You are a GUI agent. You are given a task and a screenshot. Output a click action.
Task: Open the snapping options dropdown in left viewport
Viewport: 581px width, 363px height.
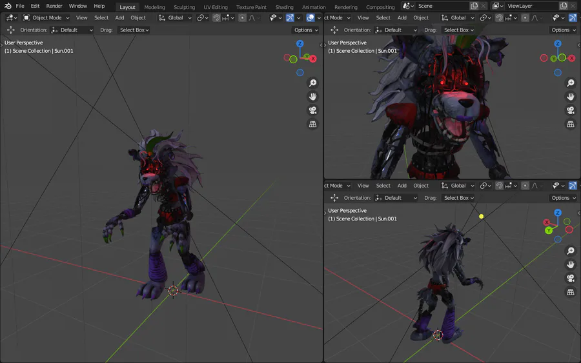coord(228,18)
